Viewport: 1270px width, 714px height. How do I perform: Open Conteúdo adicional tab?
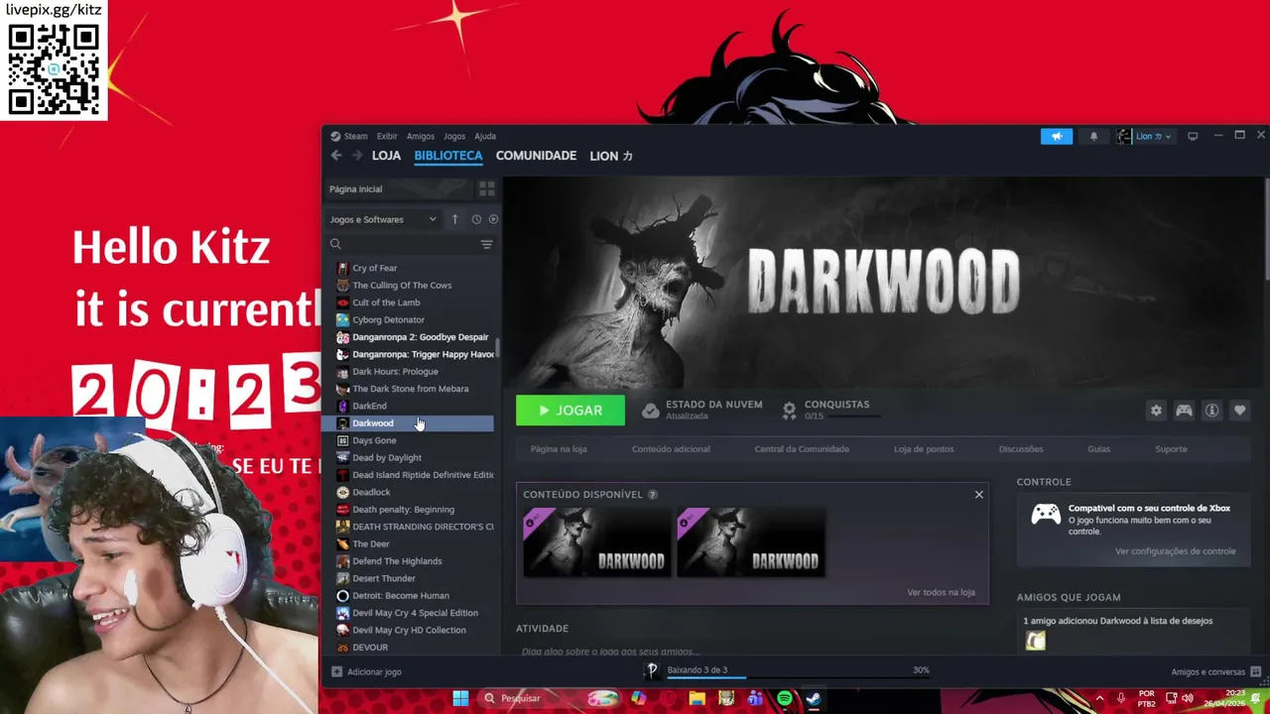pyautogui.click(x=671, y=449)
